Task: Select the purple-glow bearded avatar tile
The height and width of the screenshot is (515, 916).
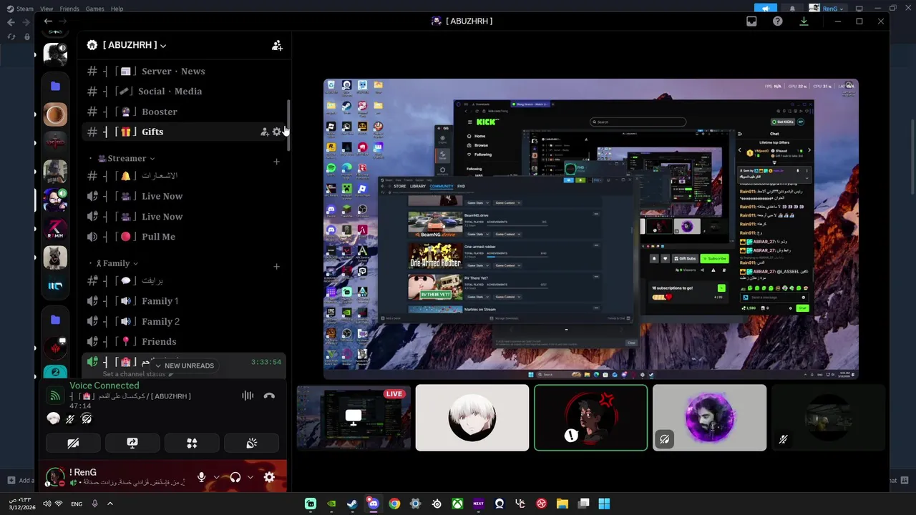Action: pyautogui.click(x=709, y=418)
